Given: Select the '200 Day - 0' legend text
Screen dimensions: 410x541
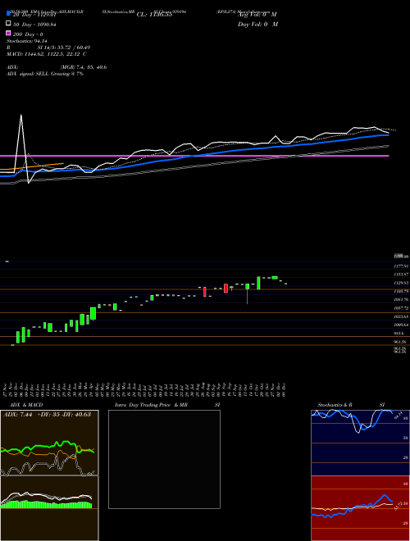Looking at the screenshot, I should [28, 34].
